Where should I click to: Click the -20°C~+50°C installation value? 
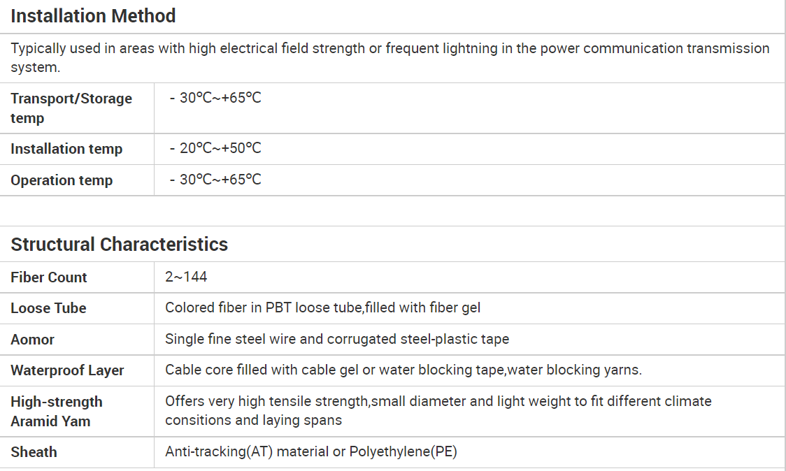coord(215,148)
